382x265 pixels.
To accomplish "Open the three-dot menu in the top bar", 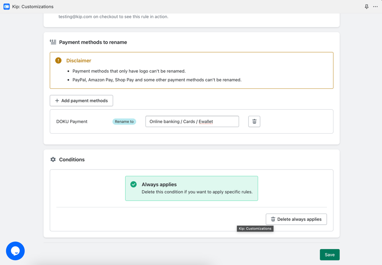I will 375,6.
